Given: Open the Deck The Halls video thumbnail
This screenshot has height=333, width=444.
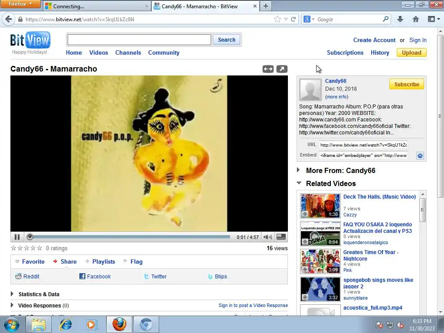Looking at the screenshot, I should [320, 206].
